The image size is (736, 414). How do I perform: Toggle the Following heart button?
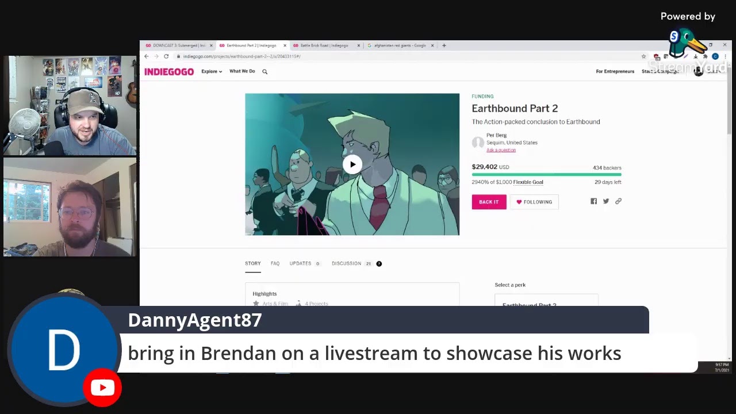534,202
